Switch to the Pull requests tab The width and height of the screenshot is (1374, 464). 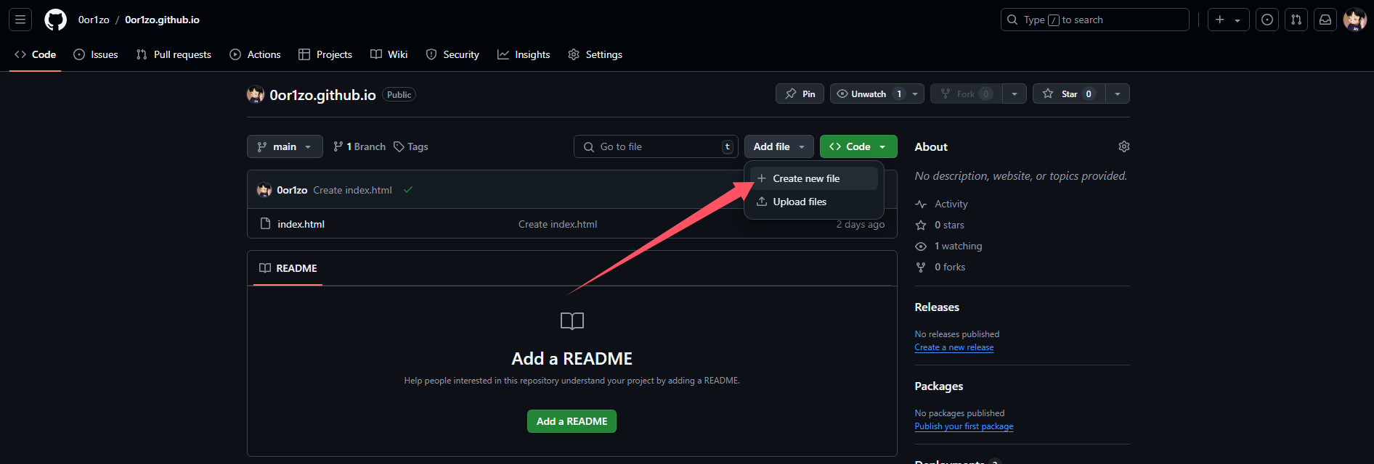pyautogui.click(x=174, y=54)
